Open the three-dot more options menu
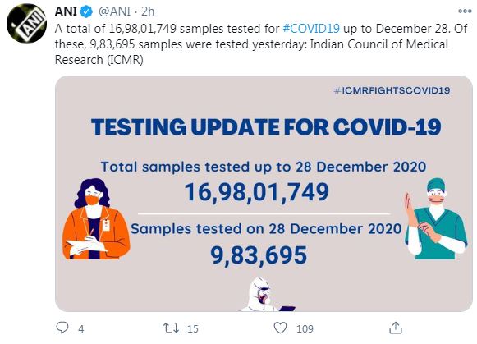The image size is (477, 344). 465,11
